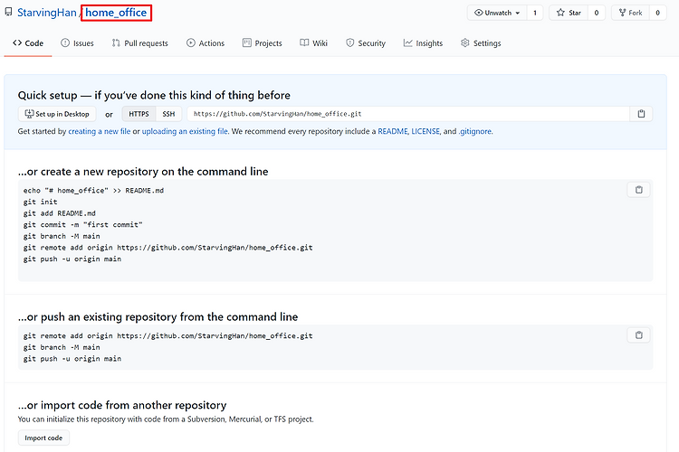Click the 'git commit -m "first commit"' line
The height and width of the screenshot is (452, 679).
[x=82, y=225]
